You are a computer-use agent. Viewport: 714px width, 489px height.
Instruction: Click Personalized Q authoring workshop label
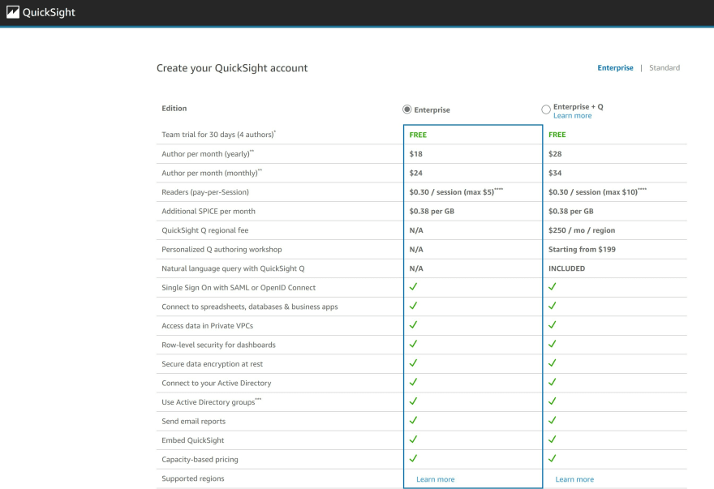[x=222, y=250]
